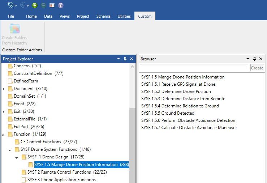Viewport: 267px width, 183px height.
Task: Expand the Document folder node
Action: 4,89
